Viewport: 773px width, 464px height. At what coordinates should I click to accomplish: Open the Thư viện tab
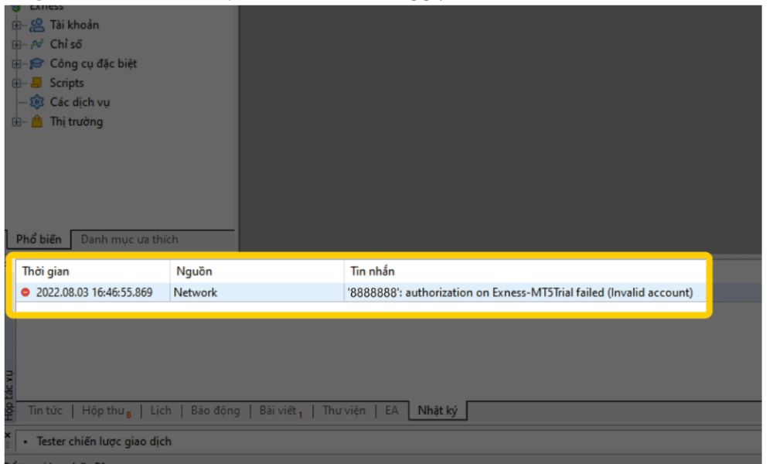pos(343,411)
